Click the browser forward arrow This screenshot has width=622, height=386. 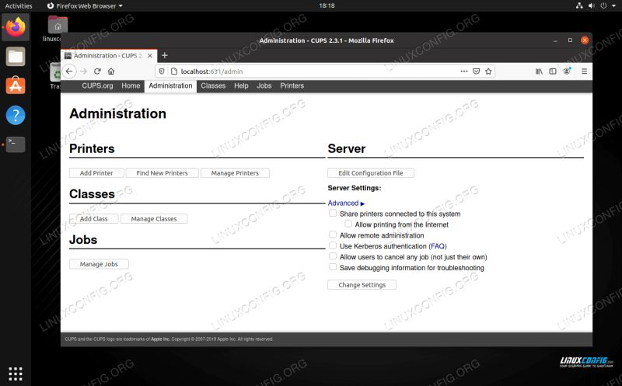(84, 71)
